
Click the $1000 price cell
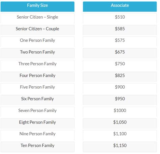point(120,112)
